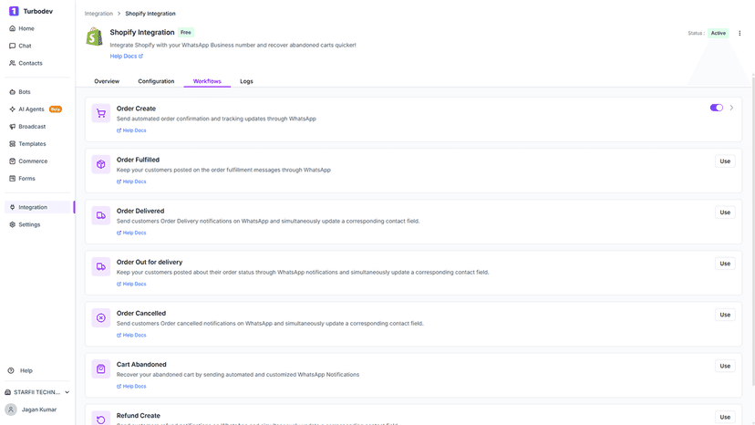Click the Order Delivered truck icon
The height and width of the screenshot is (425, 755).
click(100, 215)
